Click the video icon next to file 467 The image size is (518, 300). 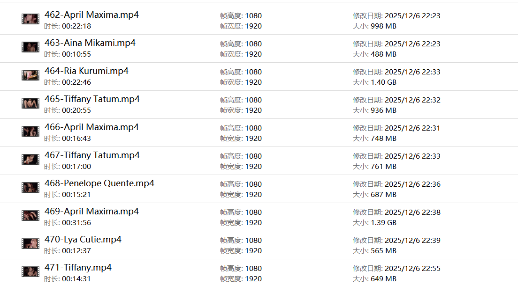coord(30,160)
